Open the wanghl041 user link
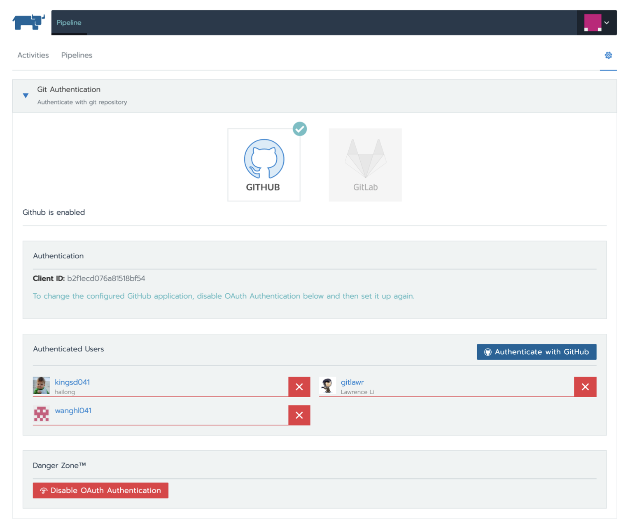Viewport: 630px width, 529px height. pos(73,411)
